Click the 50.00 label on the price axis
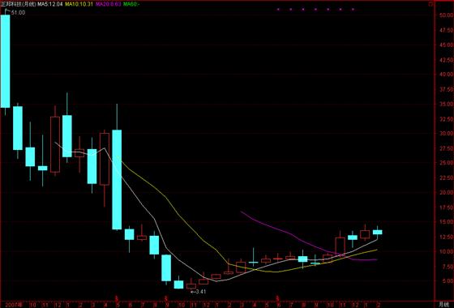Image resolution: width=454 pixels, height=308 pixels. [447, 15]
